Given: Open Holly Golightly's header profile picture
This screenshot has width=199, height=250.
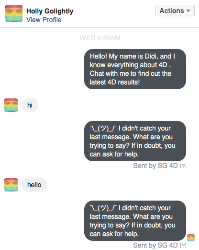Looking at the screenshot, I should [14, 13].
